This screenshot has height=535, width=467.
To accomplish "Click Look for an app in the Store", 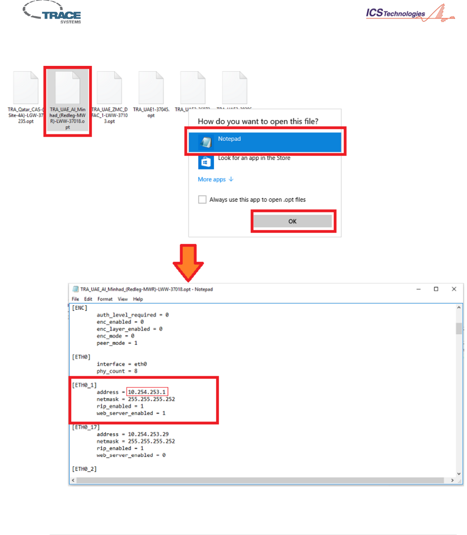I will [254, 158].
